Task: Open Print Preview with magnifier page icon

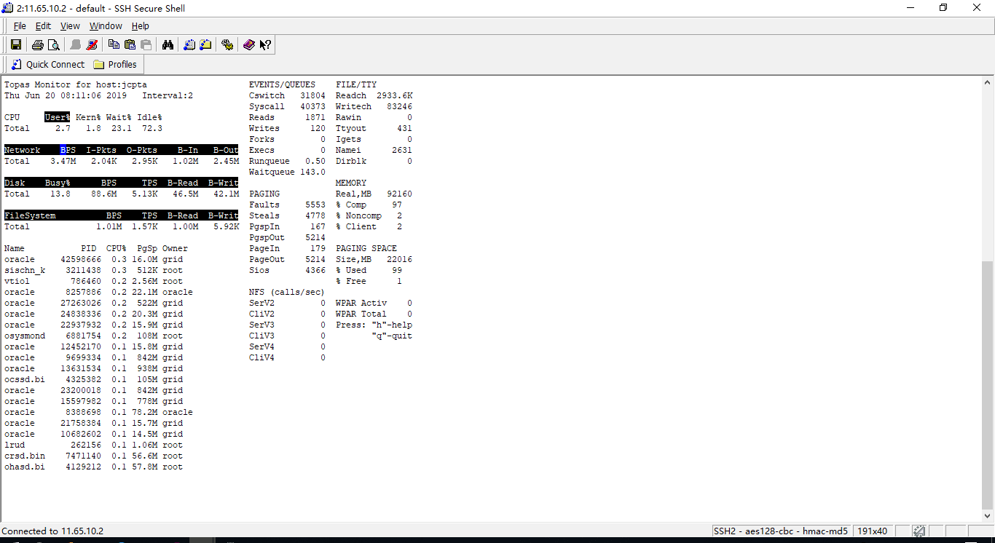Action: click(53, 45)
